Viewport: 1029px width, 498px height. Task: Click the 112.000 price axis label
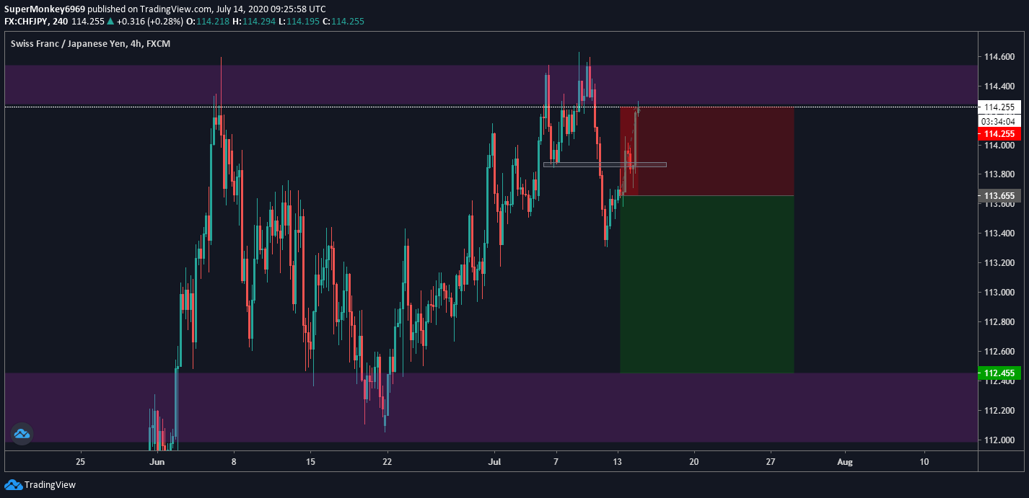(x=999, y=440)
